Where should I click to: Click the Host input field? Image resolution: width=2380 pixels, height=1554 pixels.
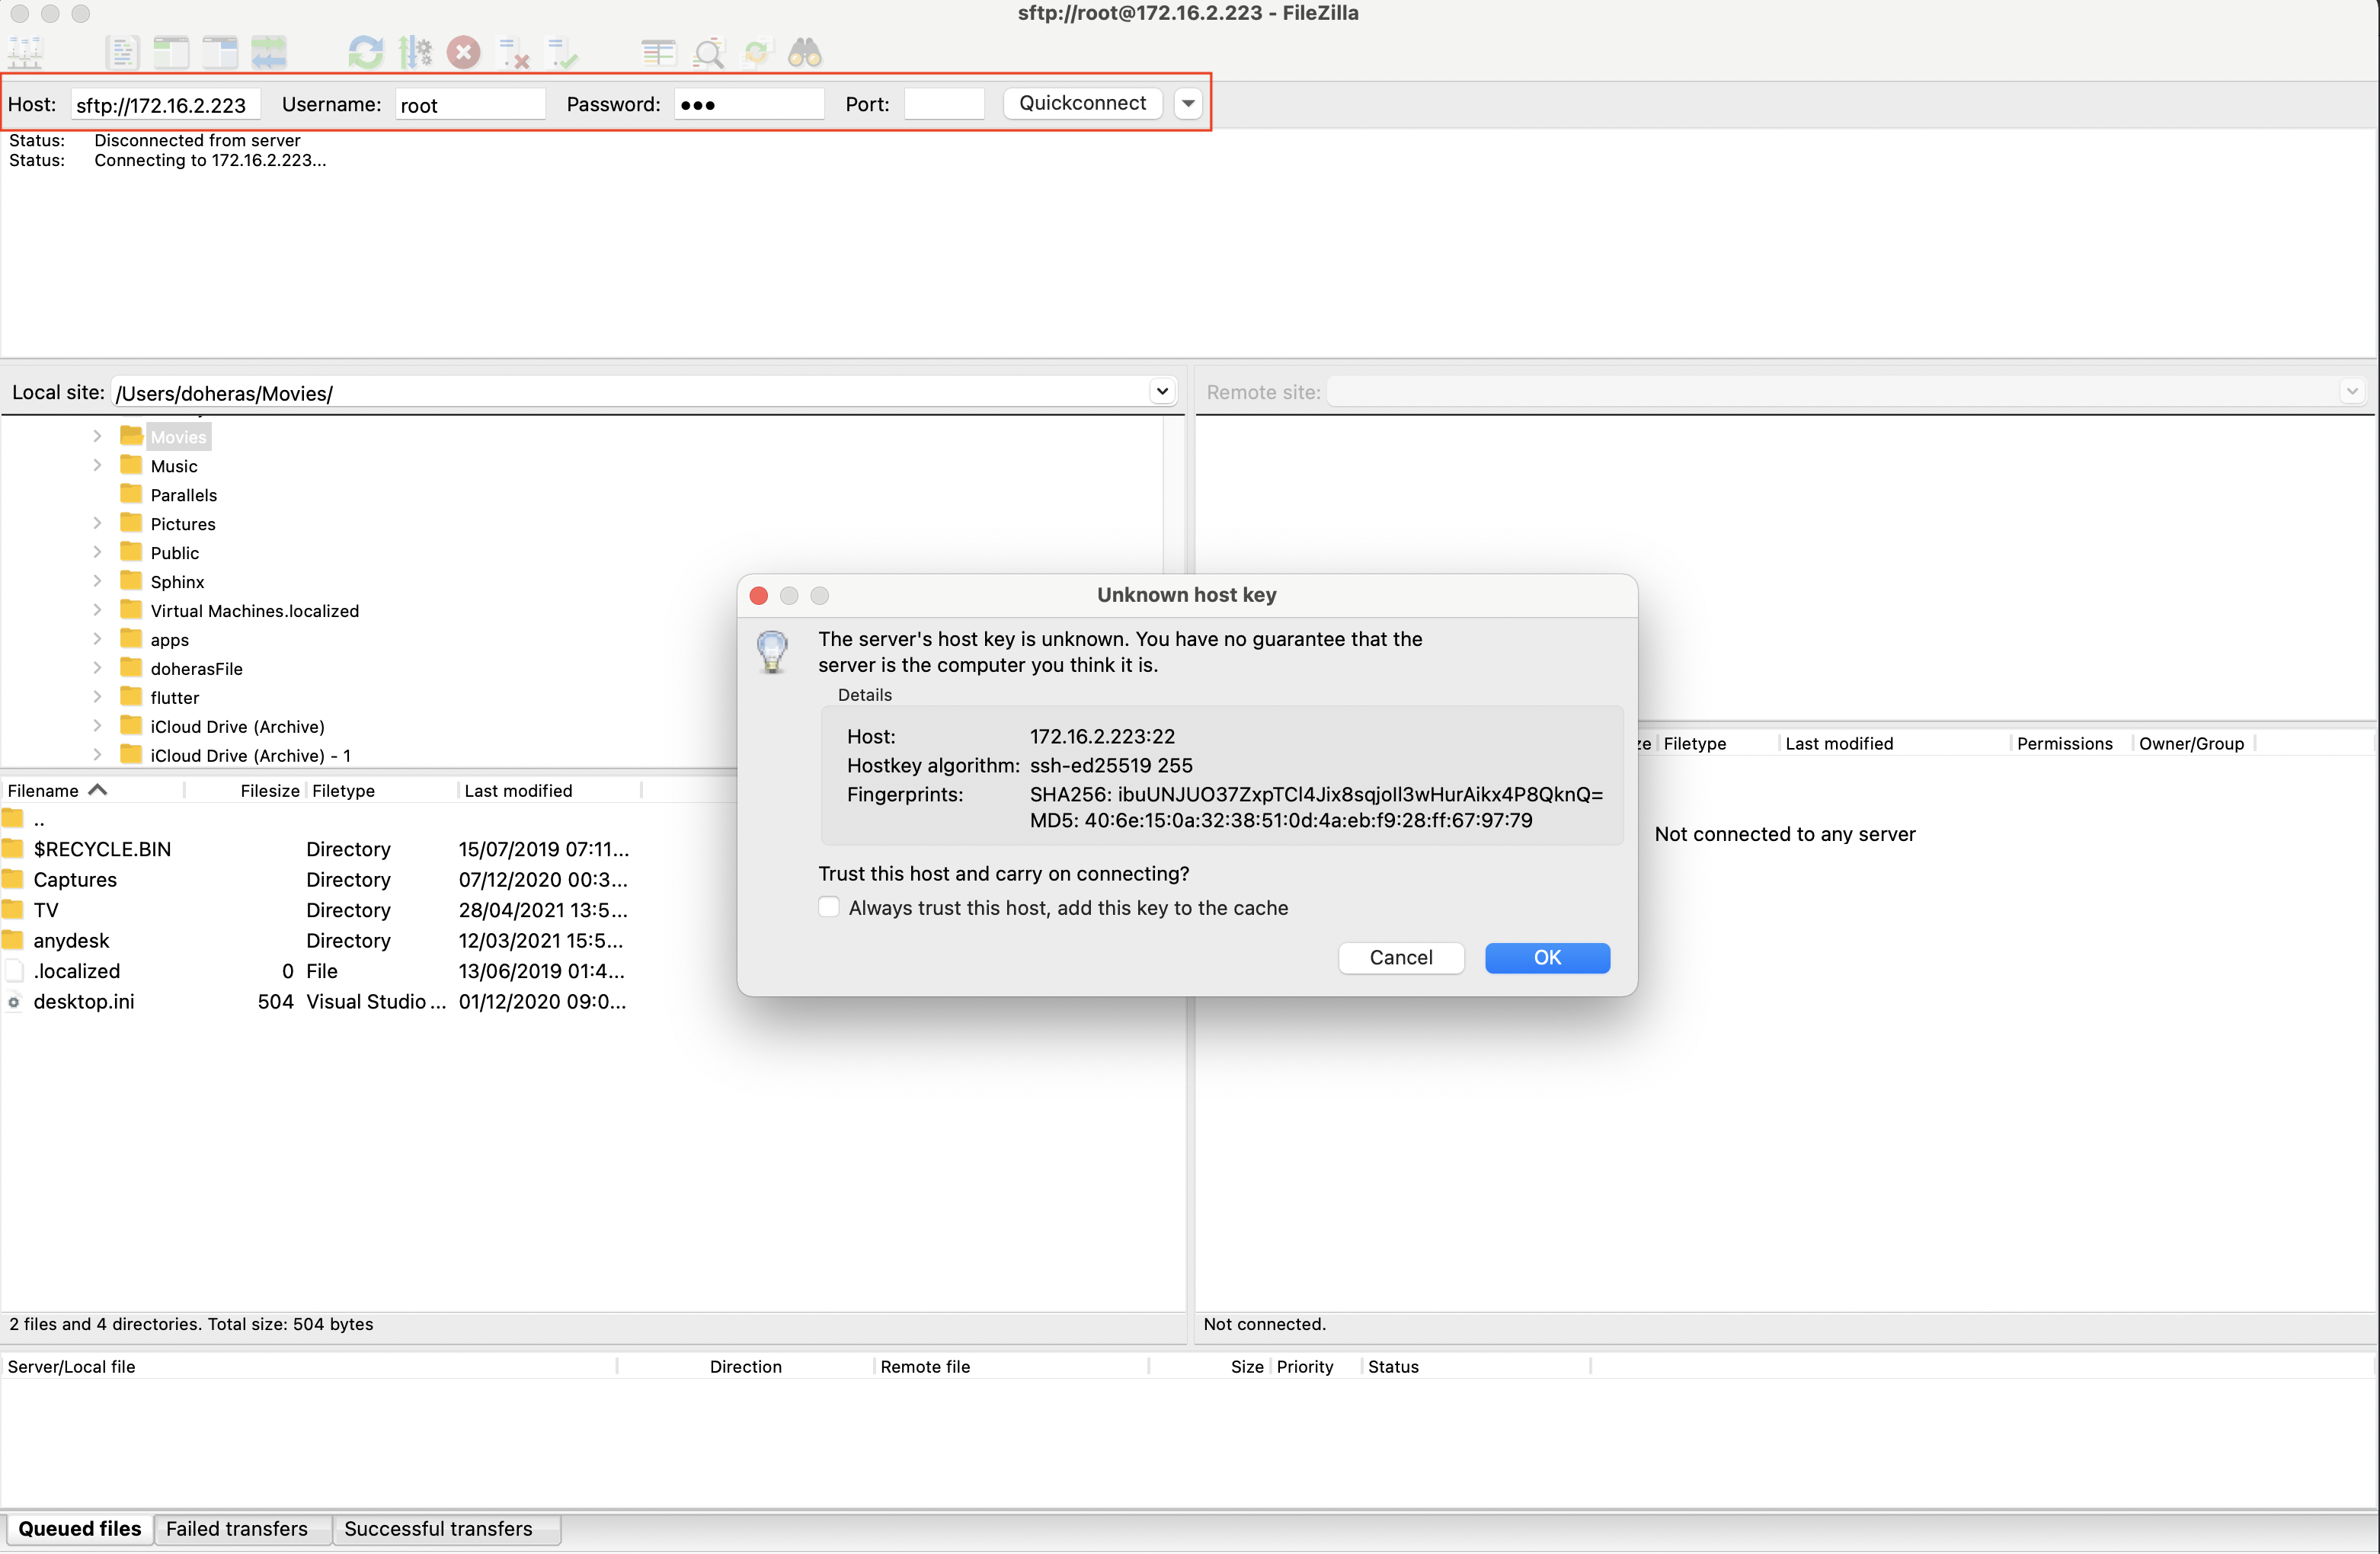click(x=165, y=105)
